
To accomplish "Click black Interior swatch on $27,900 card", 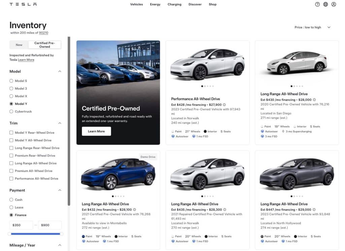I will [205, 131].
